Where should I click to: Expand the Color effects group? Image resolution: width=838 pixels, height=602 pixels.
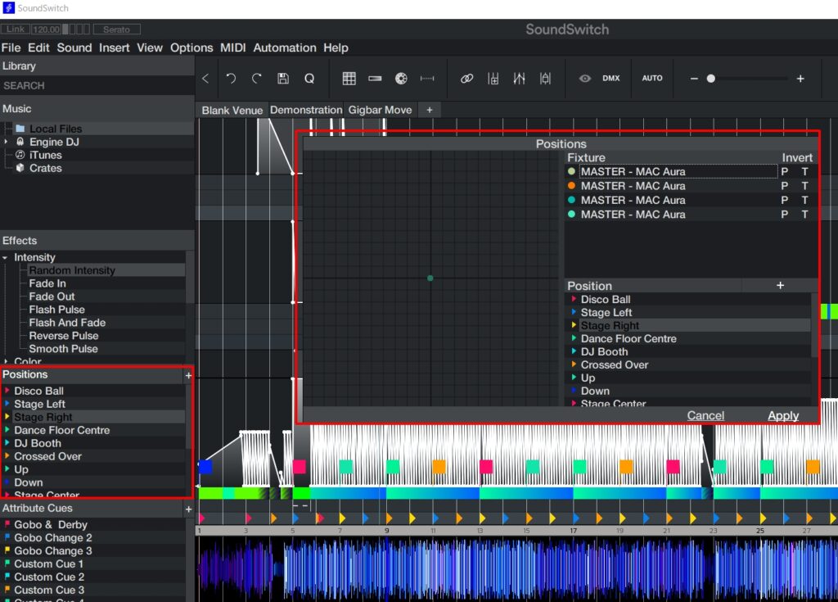pos(6,361)
